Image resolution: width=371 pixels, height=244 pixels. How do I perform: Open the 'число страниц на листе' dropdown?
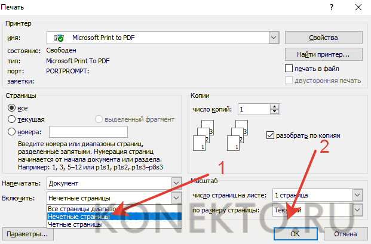click(357, 195)
